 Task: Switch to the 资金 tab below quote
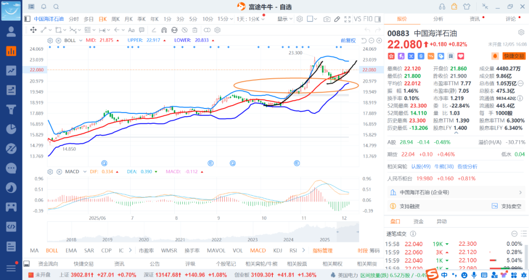coord(418,221)
